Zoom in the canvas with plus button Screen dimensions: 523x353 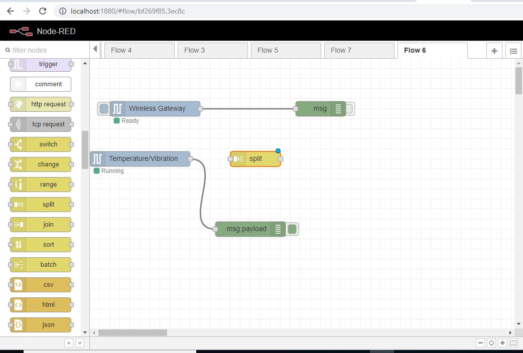point(502,342)
